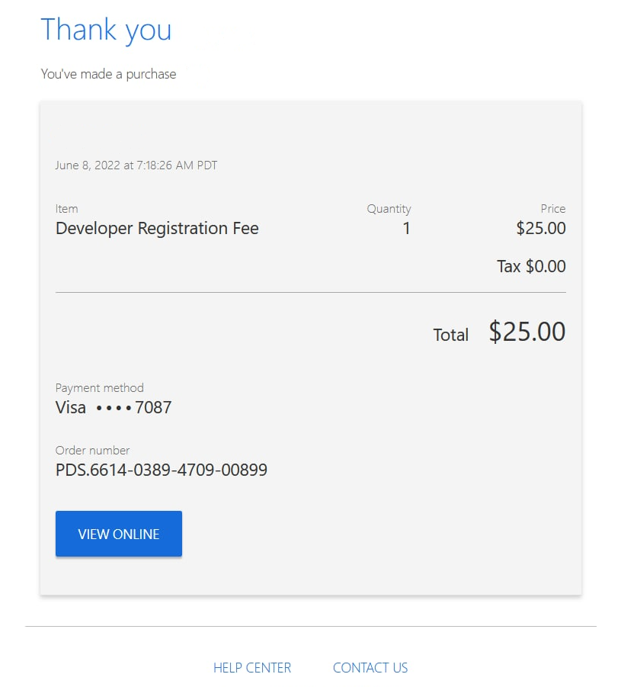Click the VIEW ONLINE button

click(119, 534)
